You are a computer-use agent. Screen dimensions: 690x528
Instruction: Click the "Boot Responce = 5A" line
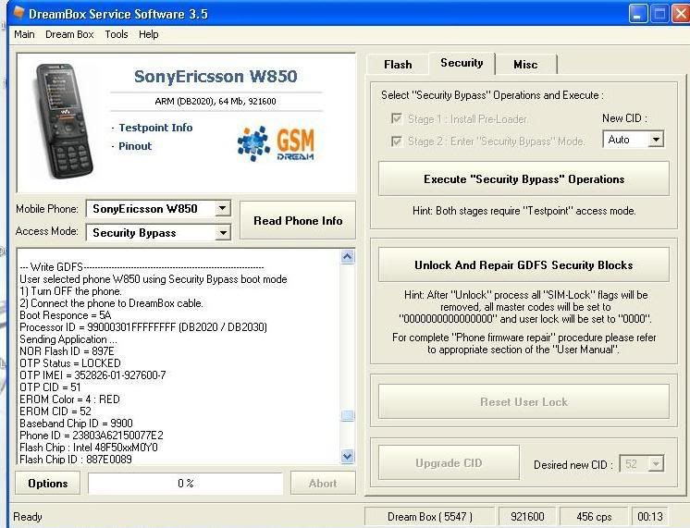pyautogui.click(x=65, y=315)
